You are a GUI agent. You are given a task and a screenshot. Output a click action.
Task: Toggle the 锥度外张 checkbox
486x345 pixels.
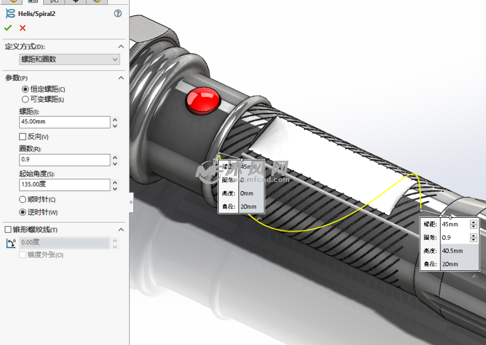tap(23, 255)
